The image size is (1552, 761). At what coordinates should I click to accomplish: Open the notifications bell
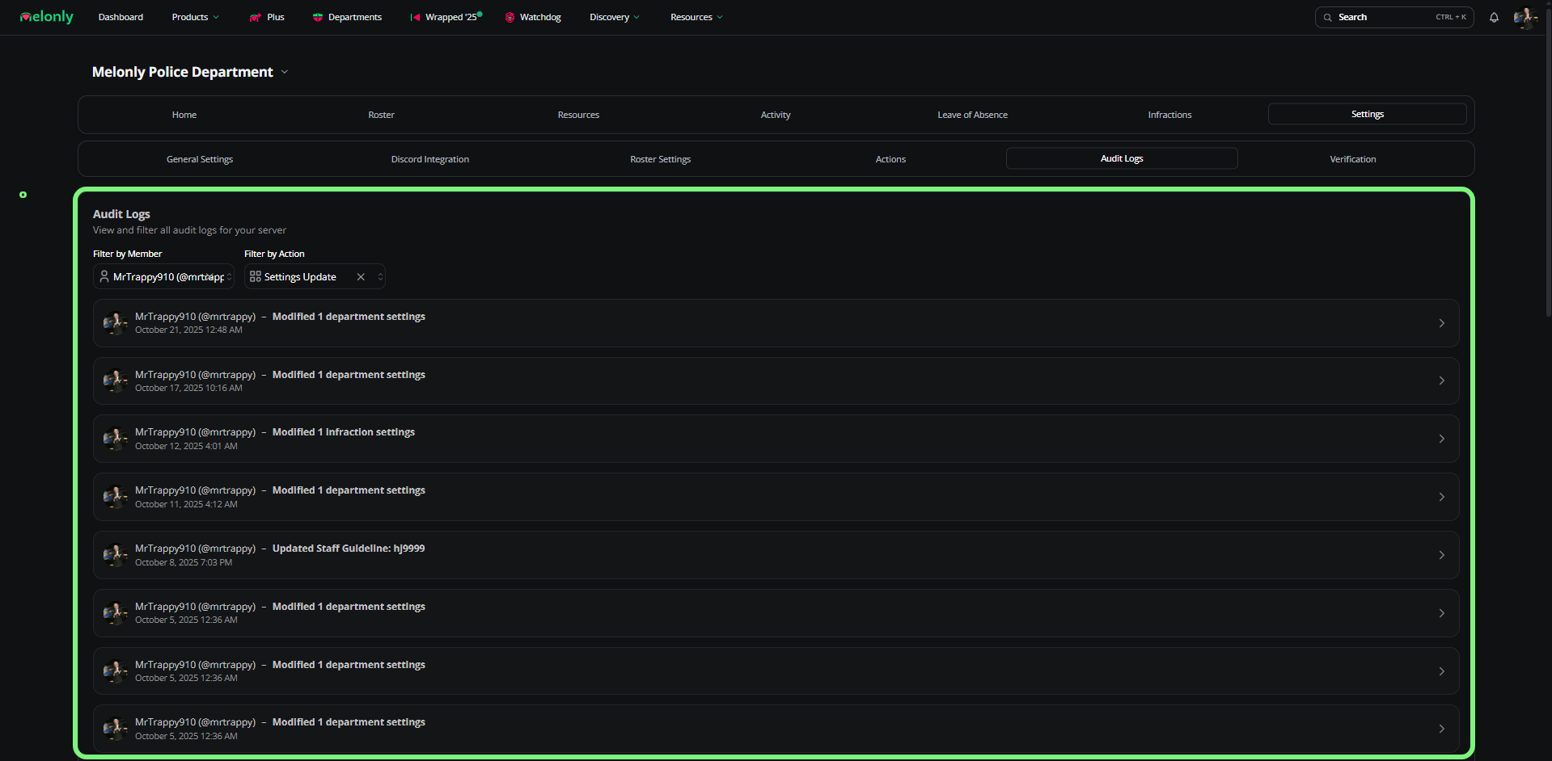point(1494,17)
